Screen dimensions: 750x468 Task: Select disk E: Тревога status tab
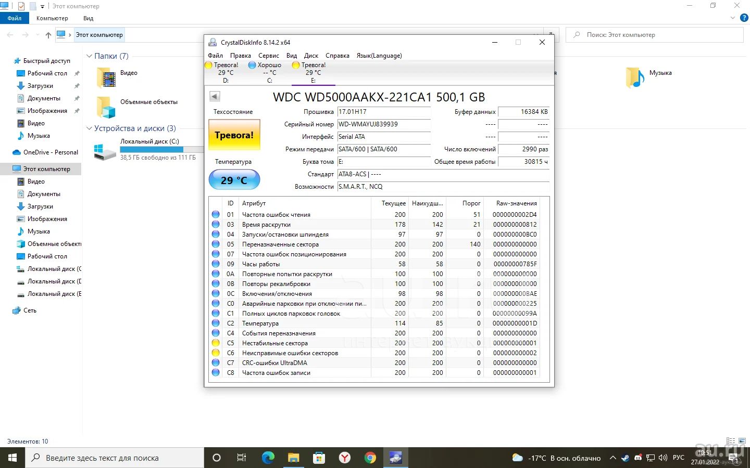click(314, 72)
